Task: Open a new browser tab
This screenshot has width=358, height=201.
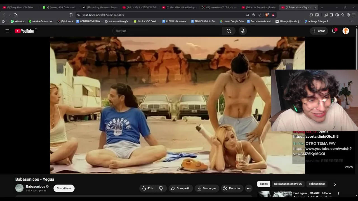Action: pos(322,8)
